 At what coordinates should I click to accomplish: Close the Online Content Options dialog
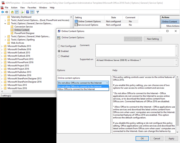[x=176, y=31]
